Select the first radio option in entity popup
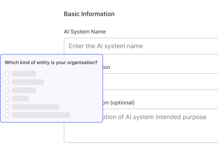Viewport: 218px width, 153px height. (7, 74)
